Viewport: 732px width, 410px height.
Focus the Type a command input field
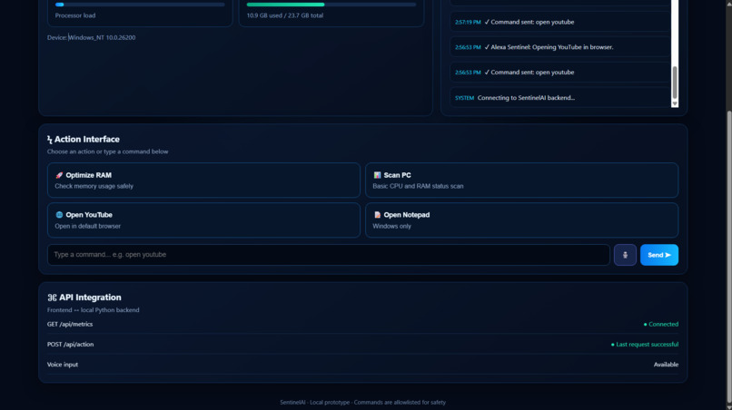point(328,255)
